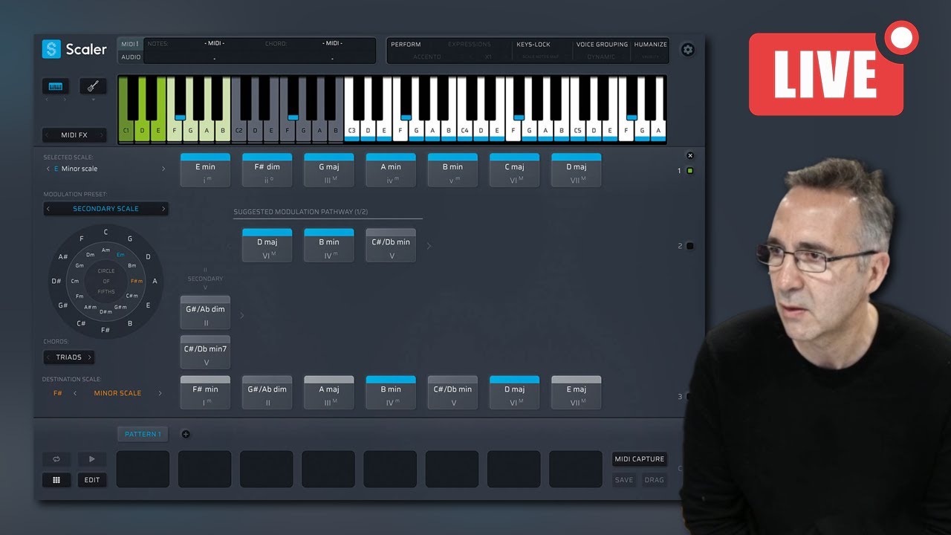Previous modulation preset before SECONDARY SCALE
The image size is (951, 535).
[48, 209]
